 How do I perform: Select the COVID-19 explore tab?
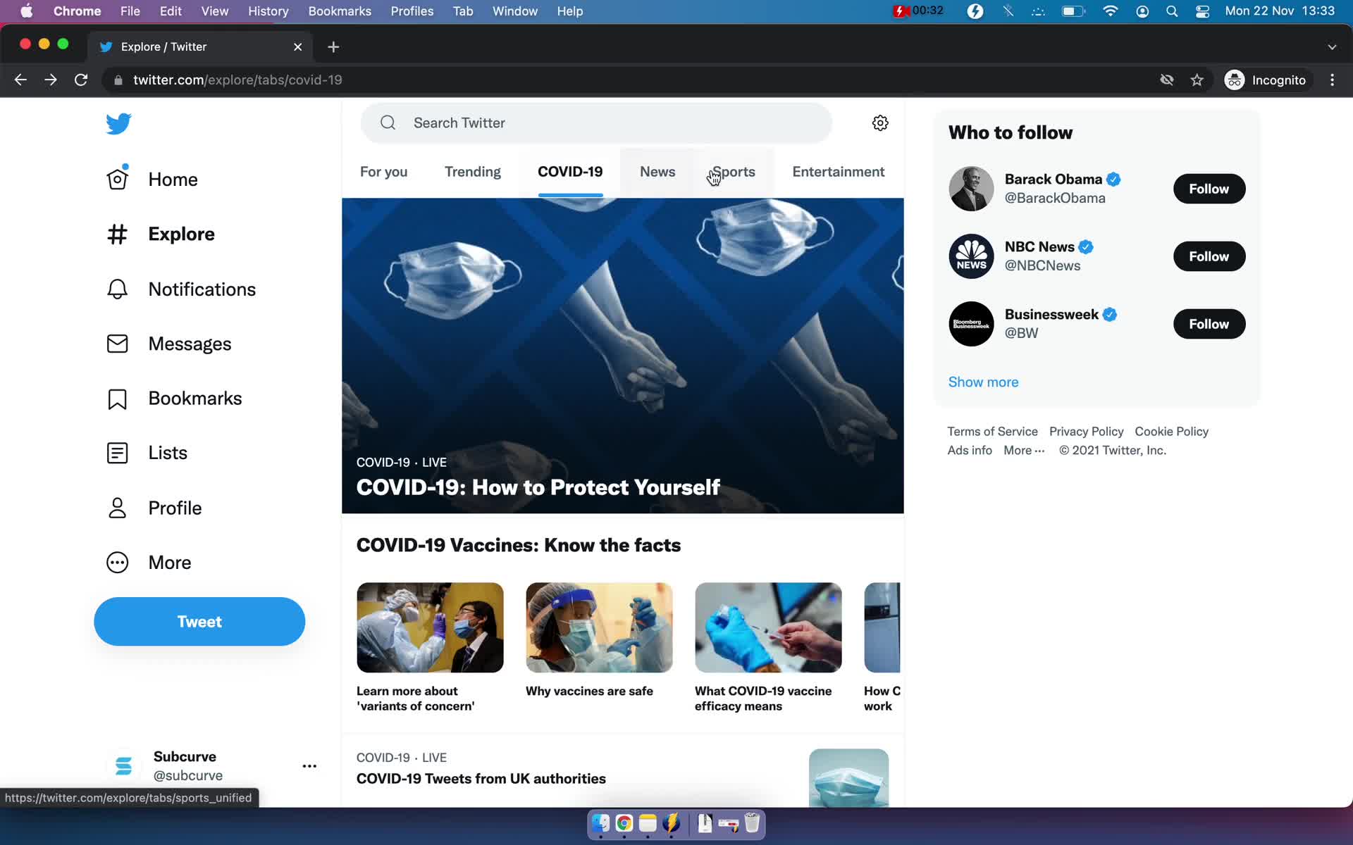569,171
